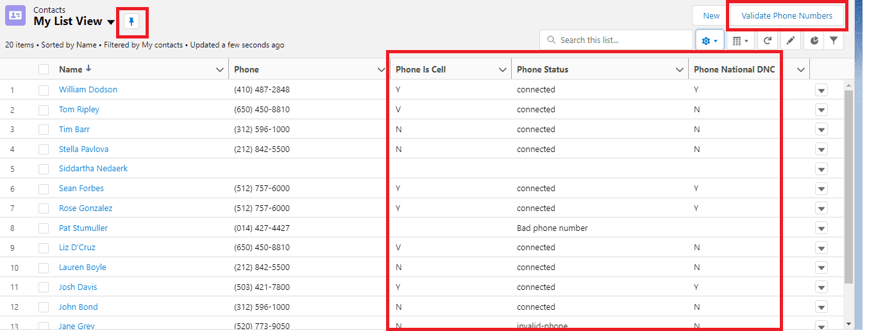Viewport: 876px width, 331px height.
Task: Open list view controls gear
Action: (x=709, y=40)
